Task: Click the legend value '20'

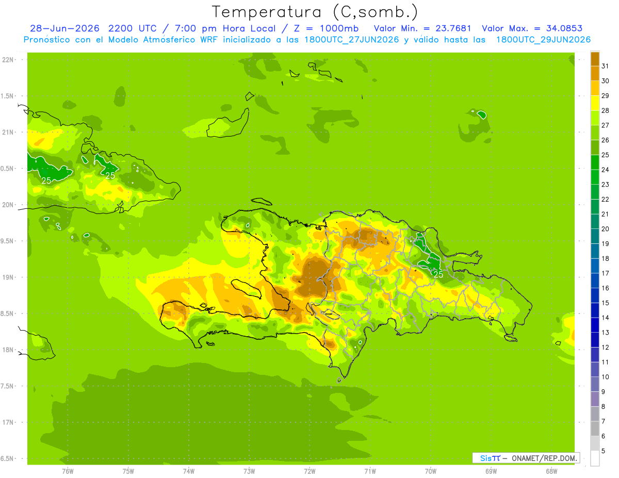Action: pos(606,229)
